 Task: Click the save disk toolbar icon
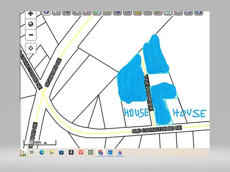199,13
